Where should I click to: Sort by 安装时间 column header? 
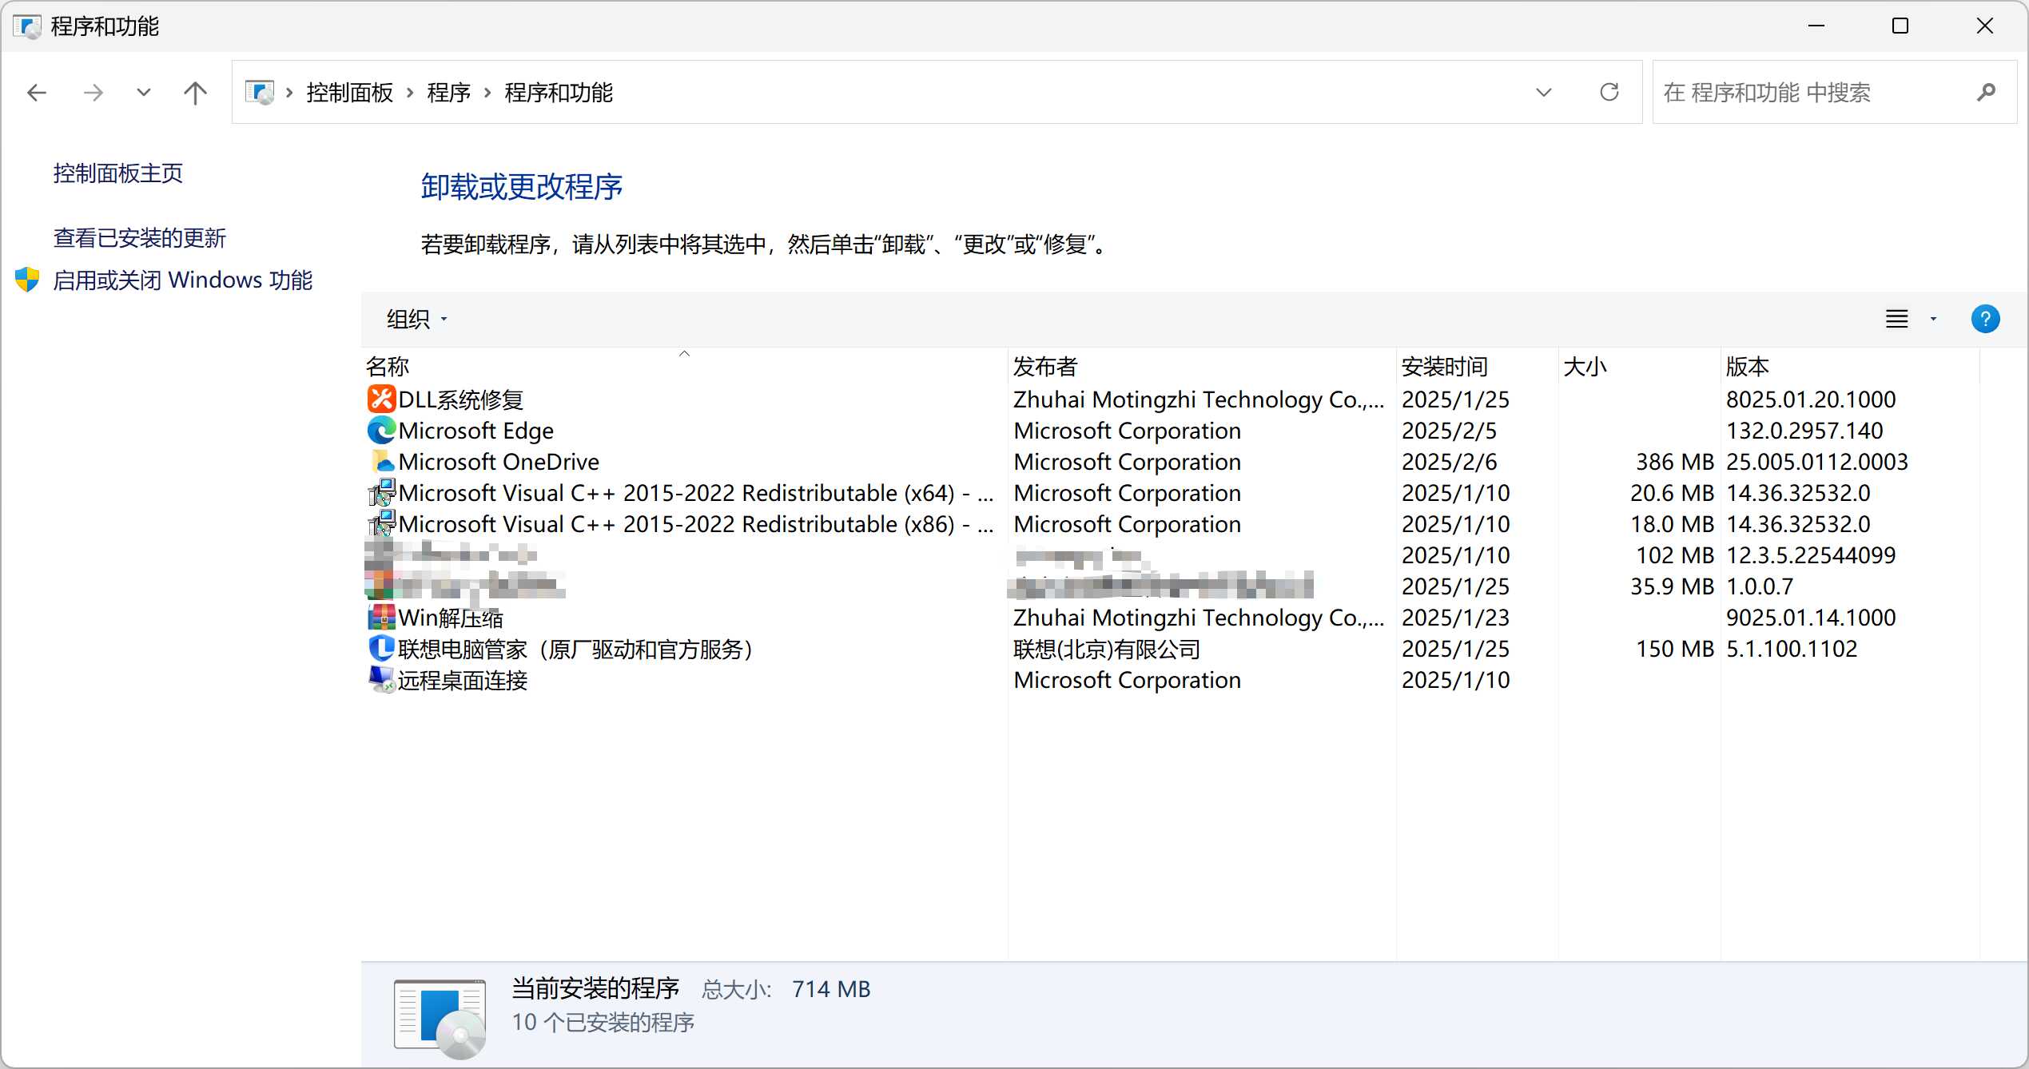[1477, 367]
